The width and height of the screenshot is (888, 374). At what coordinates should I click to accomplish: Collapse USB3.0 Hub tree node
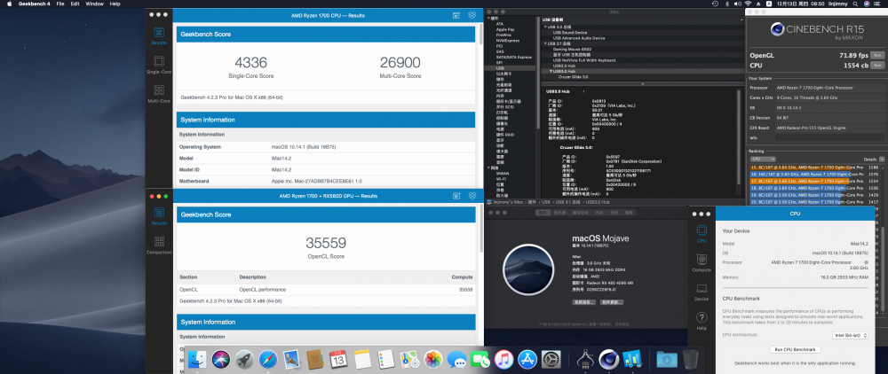(x=550, y=71)
